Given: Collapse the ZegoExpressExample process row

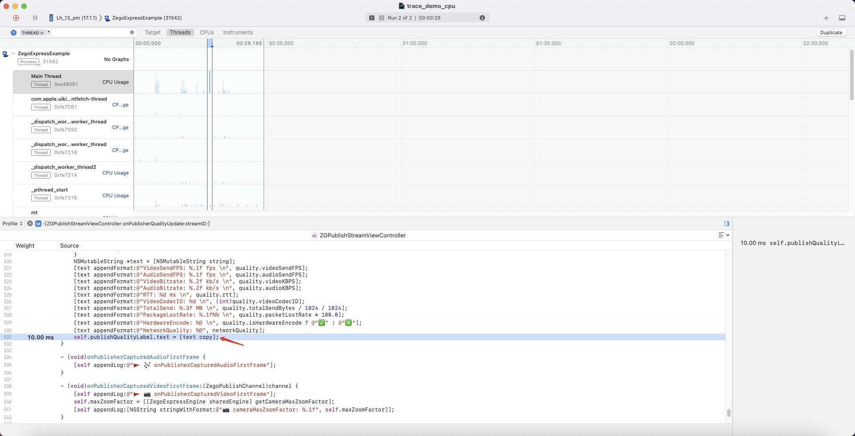Looking at the screenshot, I should (13, 53).
